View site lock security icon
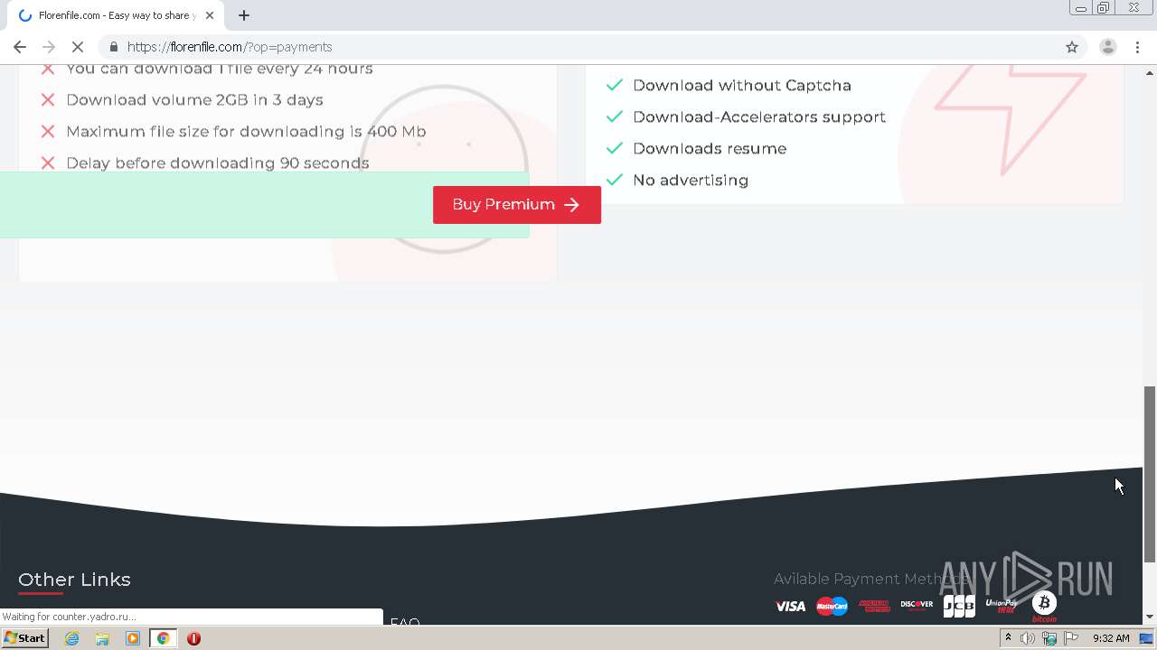The height and width of the screenshot is (650, 1157). [x=113, y=47]
